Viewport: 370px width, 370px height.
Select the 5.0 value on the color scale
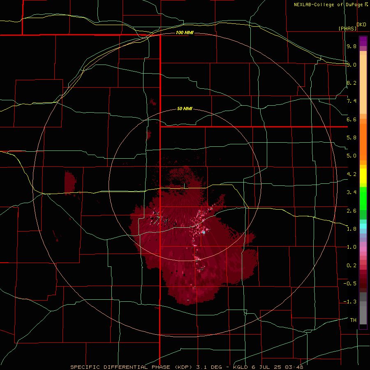(x=351, y=156)
